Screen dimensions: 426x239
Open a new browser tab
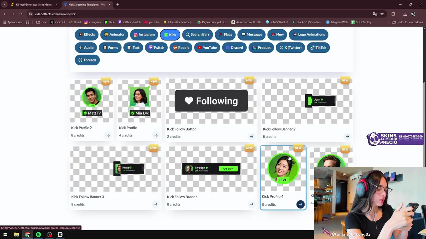tap(117, 5)
